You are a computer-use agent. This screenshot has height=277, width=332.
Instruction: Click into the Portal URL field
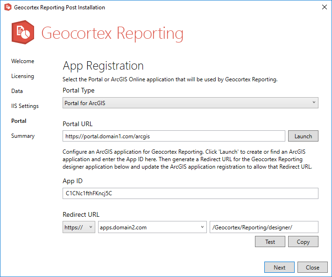click(x=174, y=136)
